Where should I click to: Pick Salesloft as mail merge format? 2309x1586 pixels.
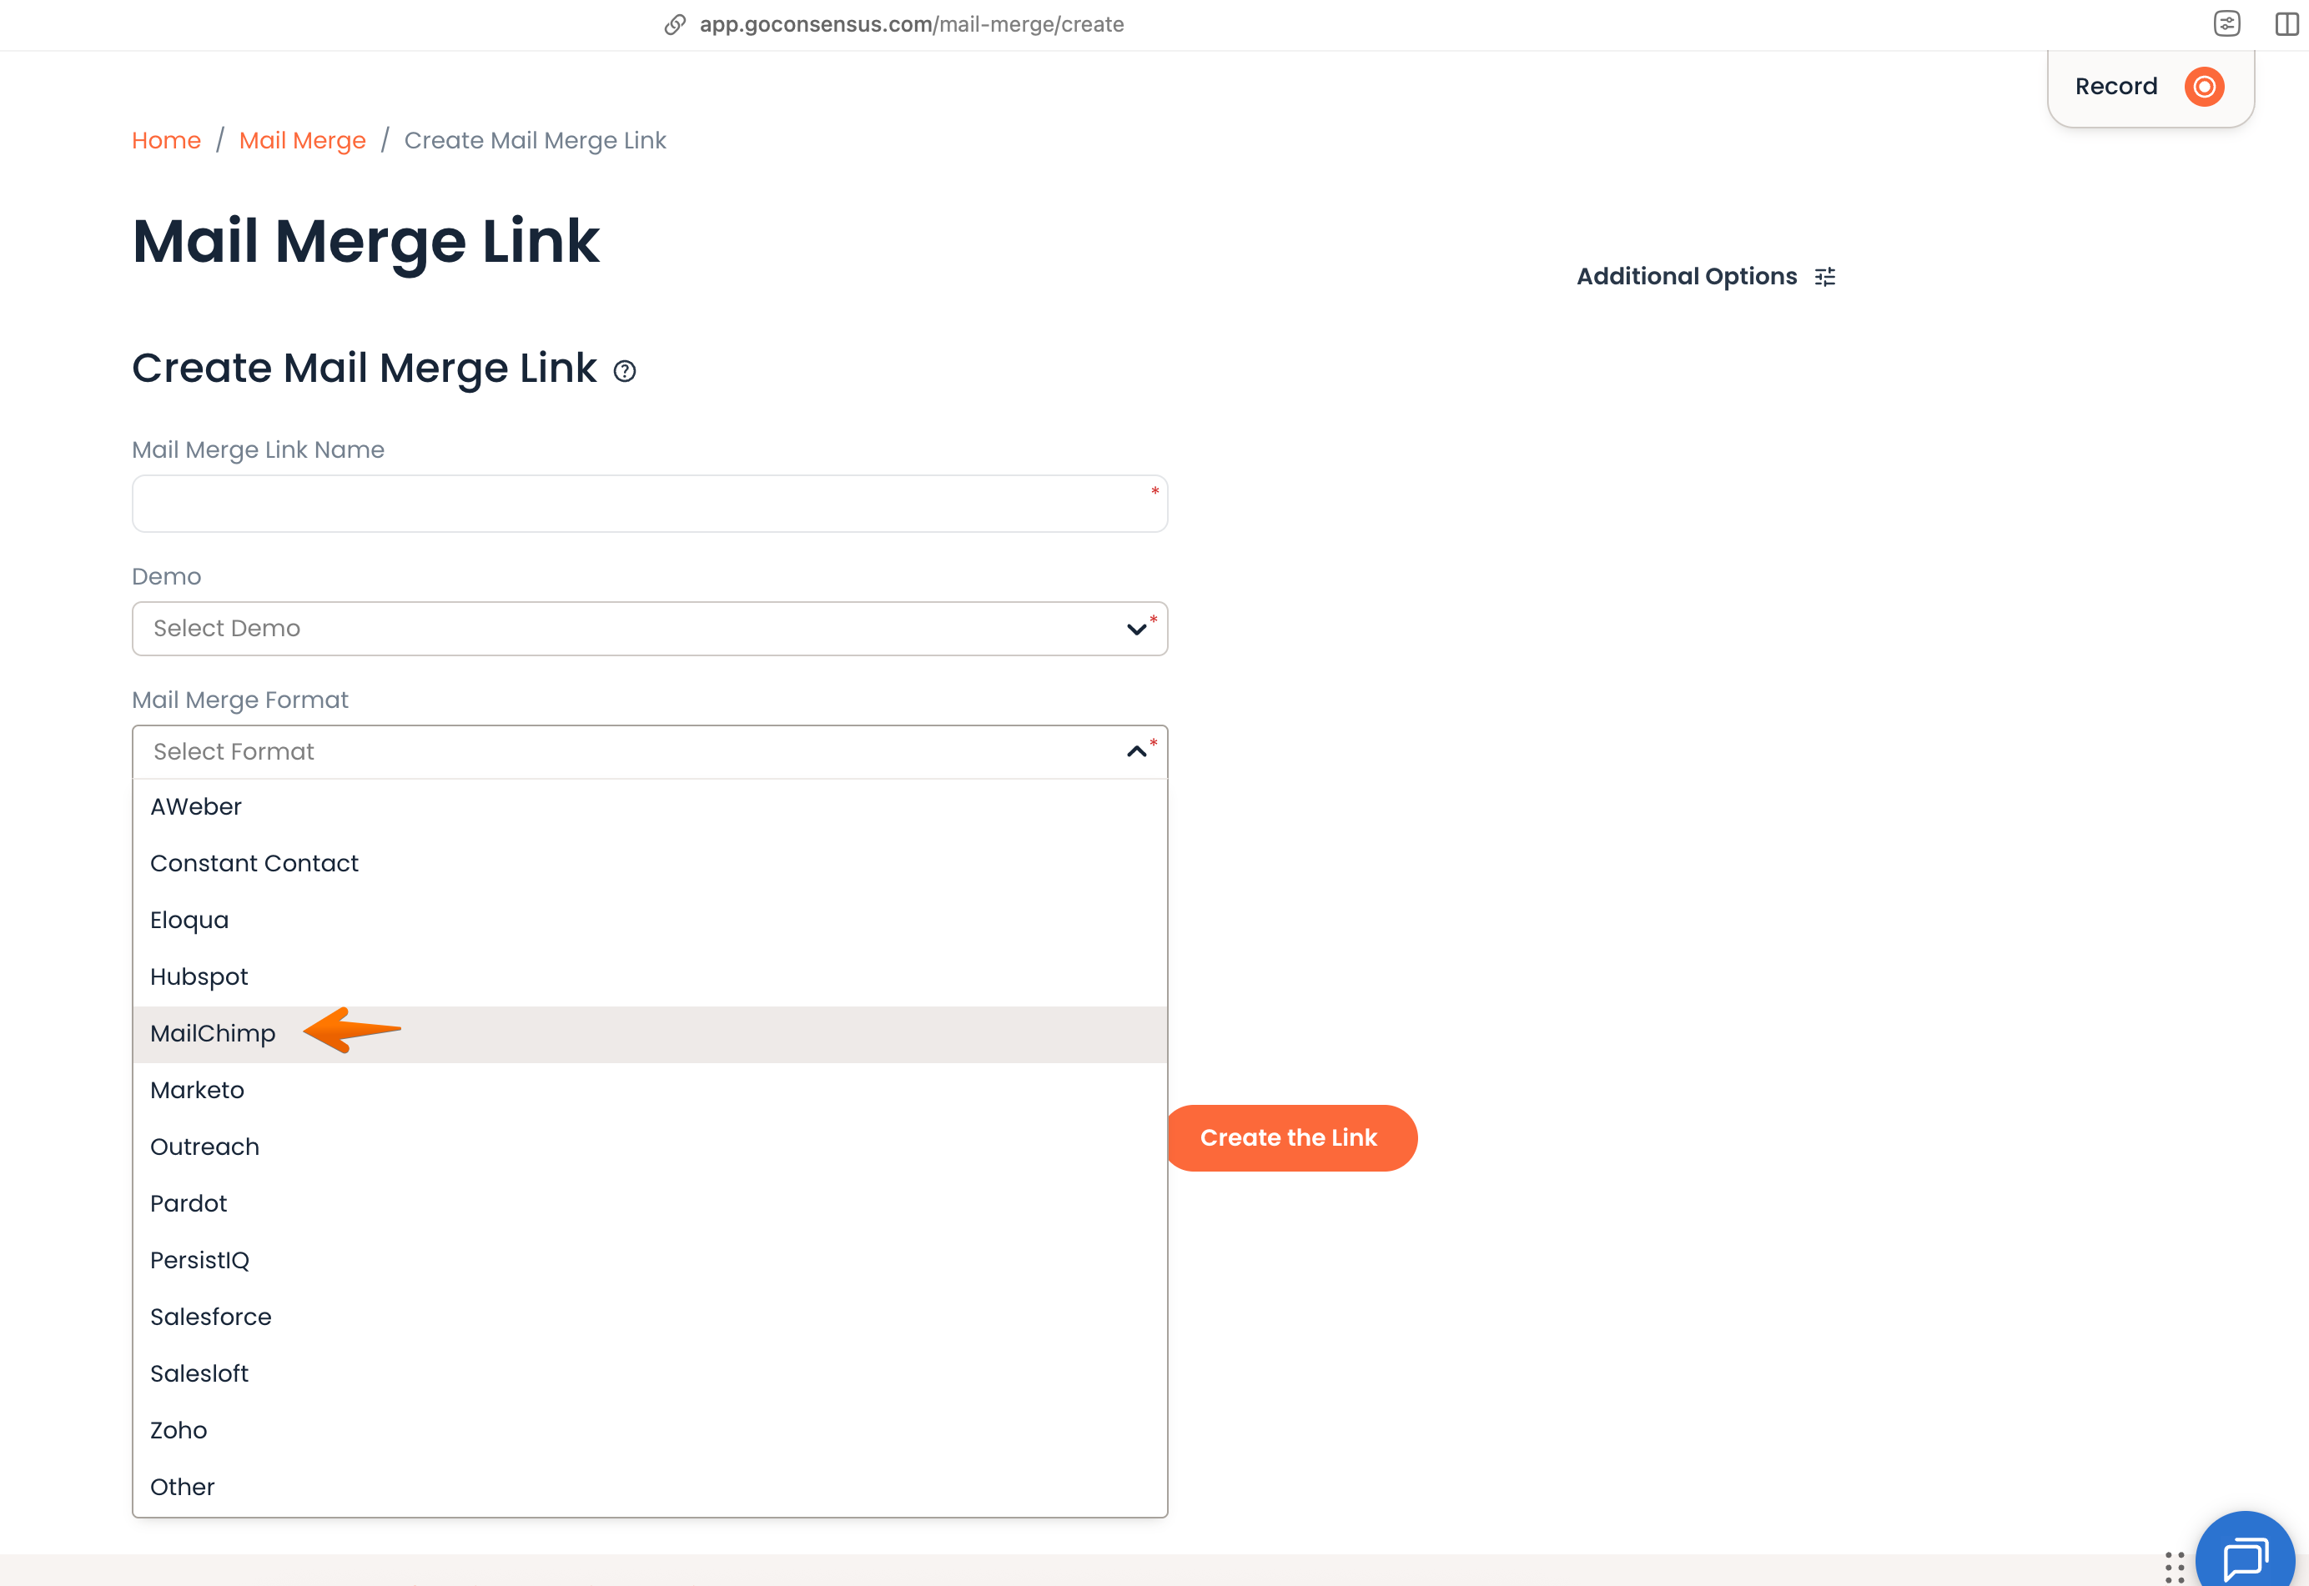tap(650, 1373)
